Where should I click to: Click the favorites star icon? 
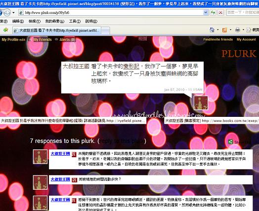click(6, 30)
